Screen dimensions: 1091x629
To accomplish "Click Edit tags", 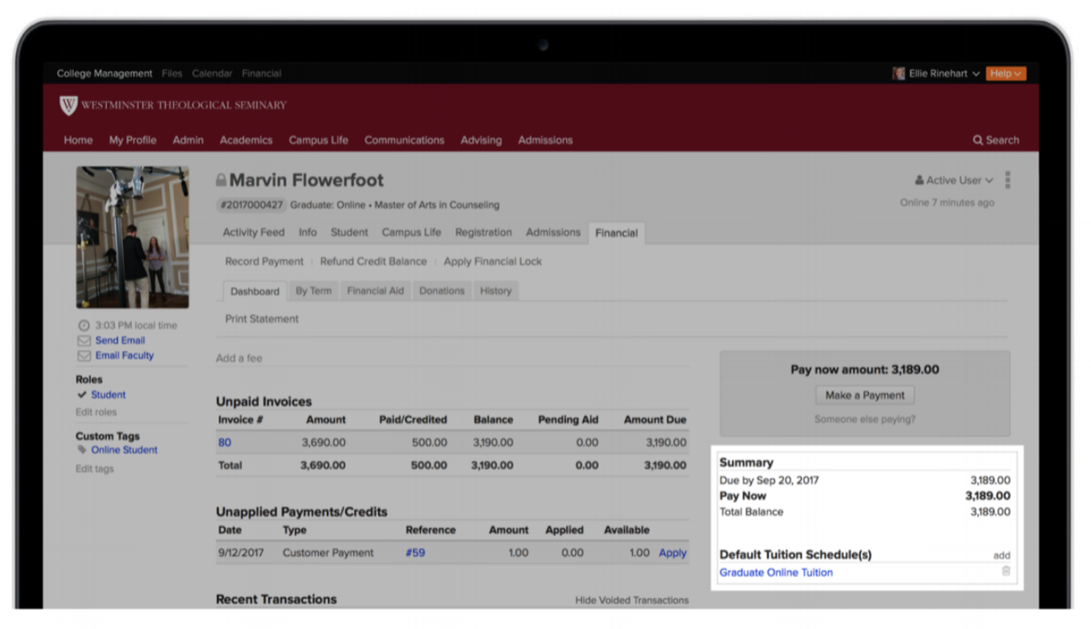I will [94, 468].
